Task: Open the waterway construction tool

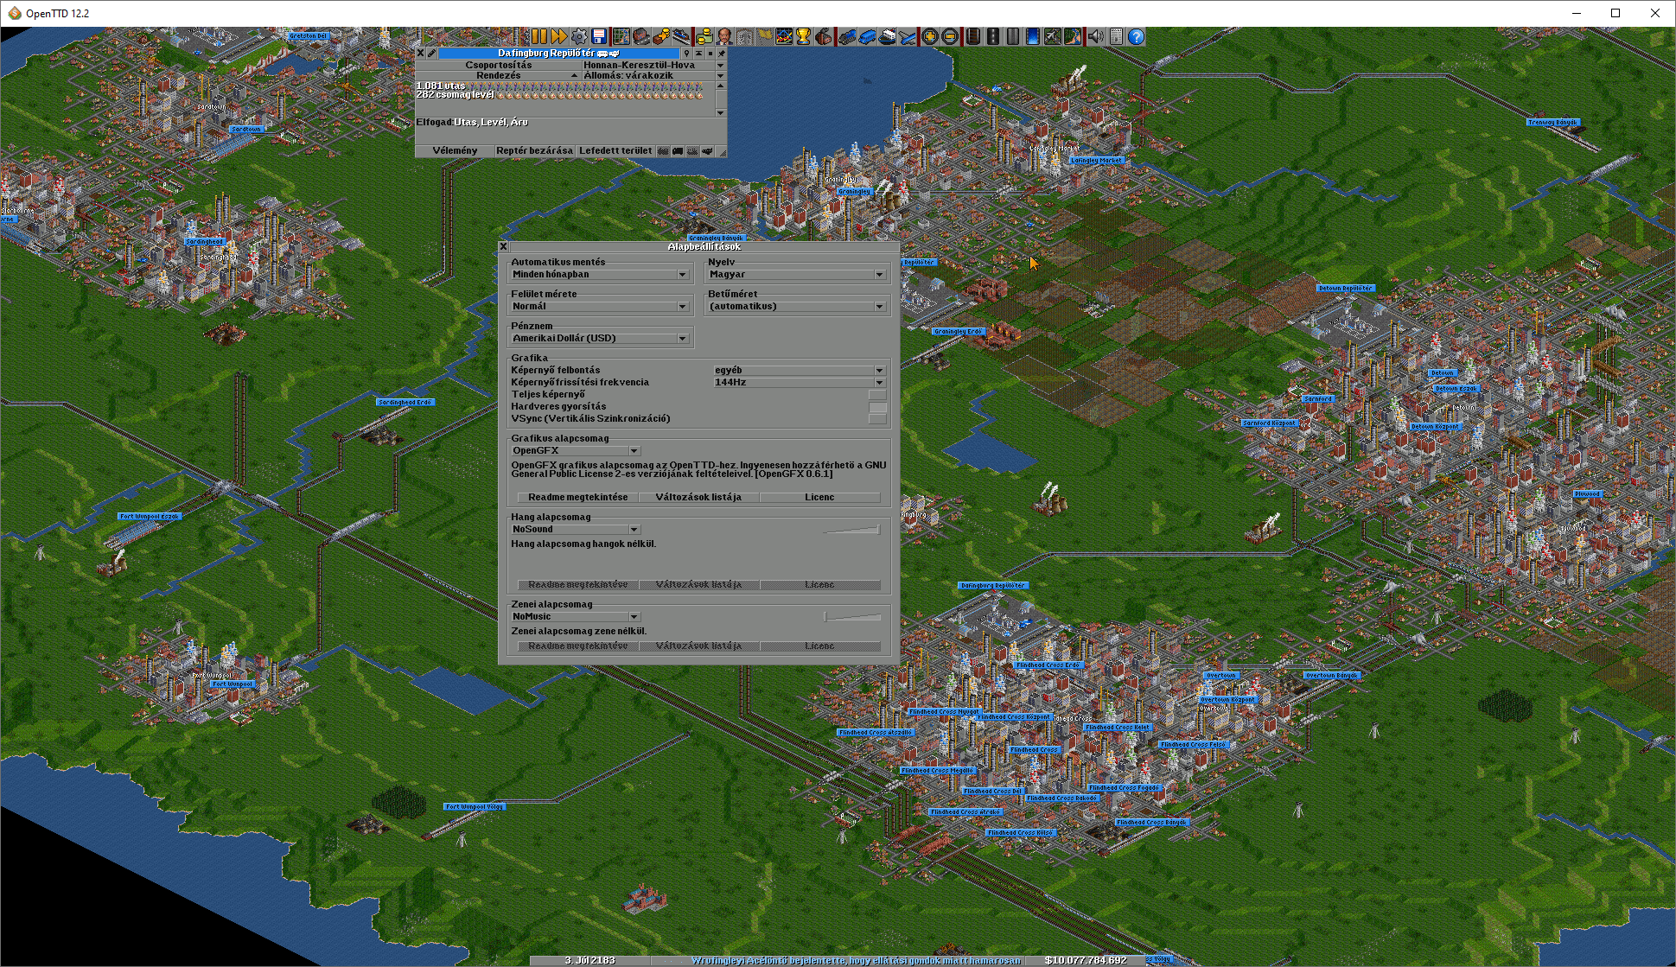Action: point(1032,36)
